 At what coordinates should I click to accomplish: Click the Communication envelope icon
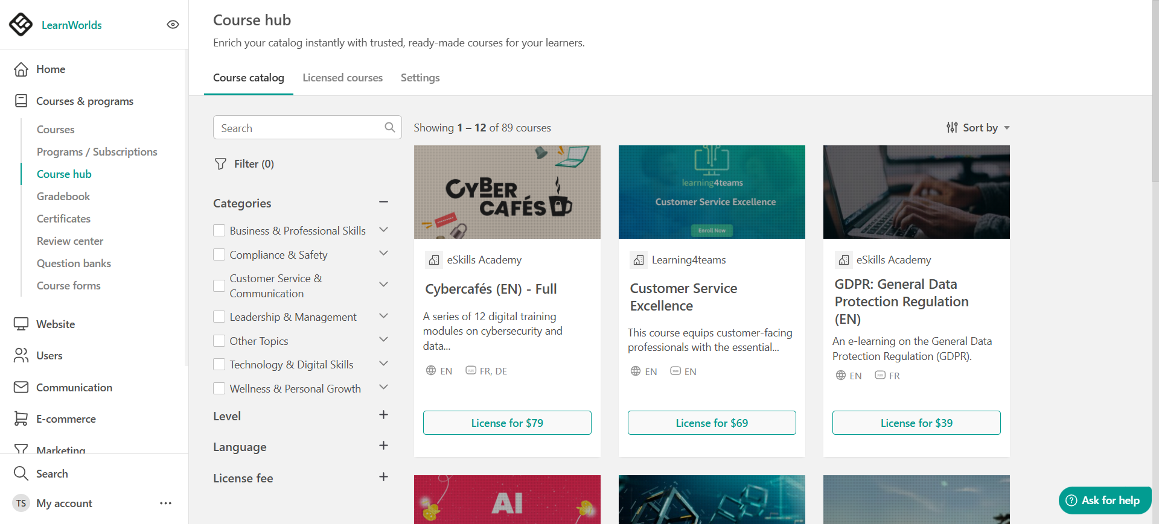tap(21, 387)
